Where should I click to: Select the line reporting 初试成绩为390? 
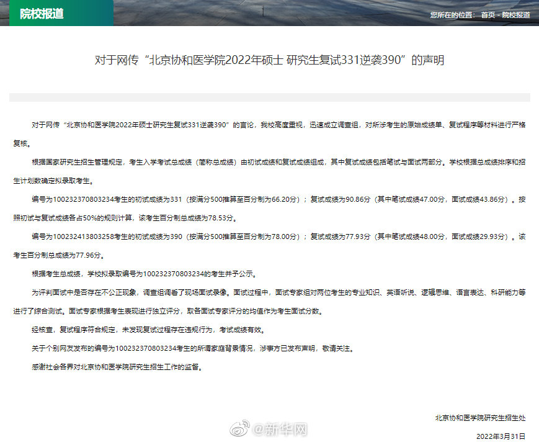coord(278,237)
